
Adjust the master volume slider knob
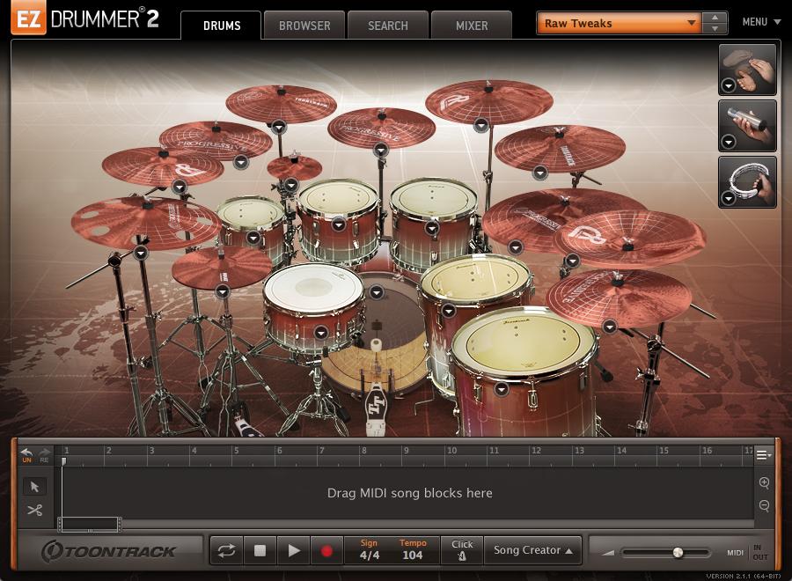coord(678,553)
